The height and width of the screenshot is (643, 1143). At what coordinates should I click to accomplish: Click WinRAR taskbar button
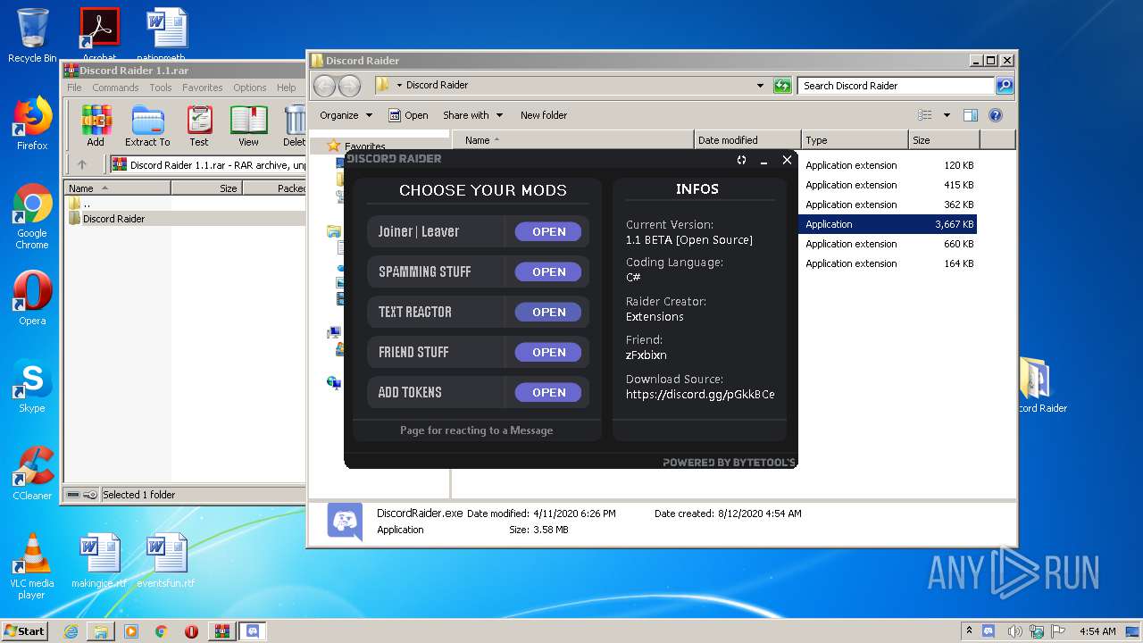221,631
